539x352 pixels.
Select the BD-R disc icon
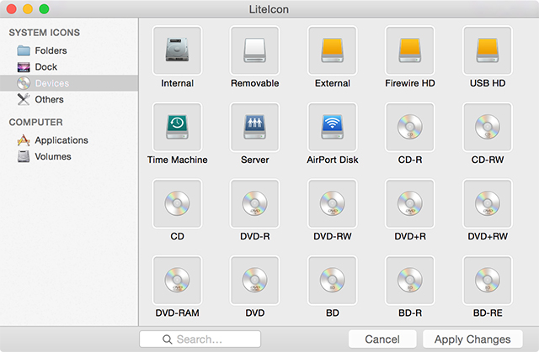(x=410, y=281)
